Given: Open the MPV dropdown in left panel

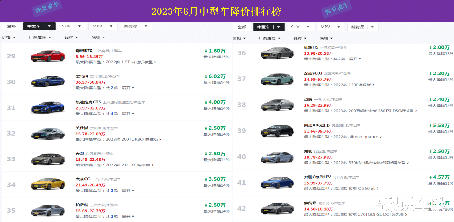Looking at the screenshot, I should (102, 26).
